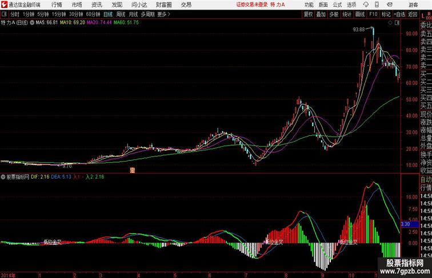The height and width of the screenshot is (278, 432).
Task: Click the 叠加 overlay toolbar button
Action: 321,14
